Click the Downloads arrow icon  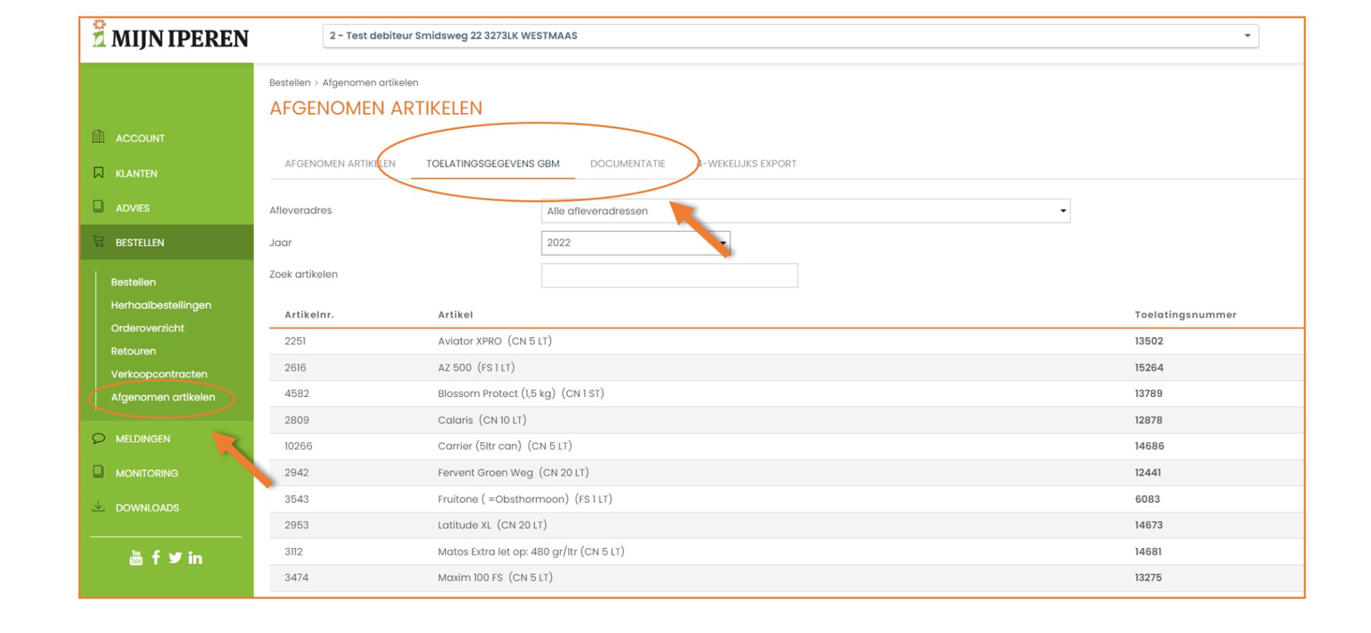pos(99,507)
